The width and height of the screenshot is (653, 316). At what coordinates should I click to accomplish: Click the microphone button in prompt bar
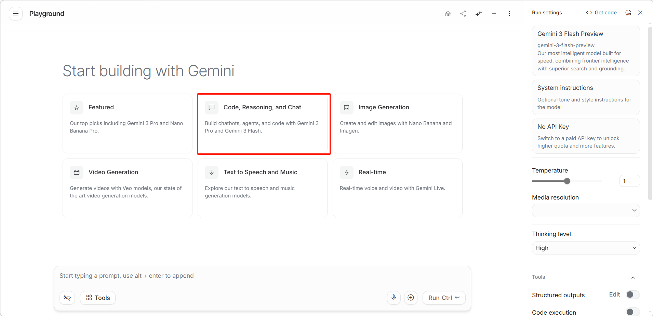(394, 298)
